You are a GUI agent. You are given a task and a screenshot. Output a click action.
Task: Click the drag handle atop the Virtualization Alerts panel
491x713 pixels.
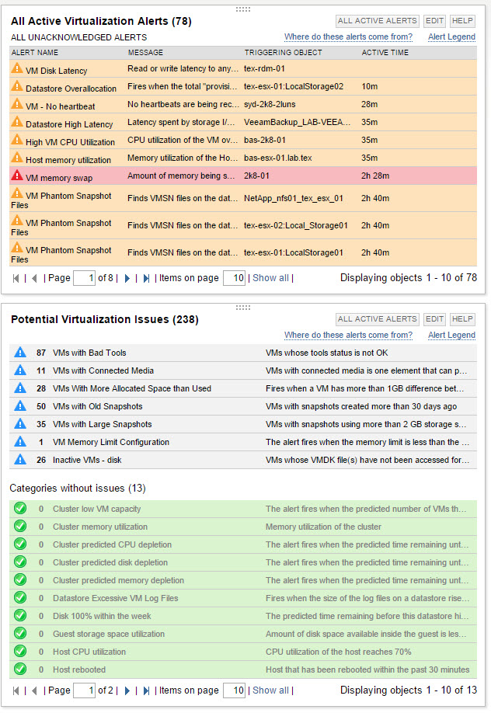[243, 9]
